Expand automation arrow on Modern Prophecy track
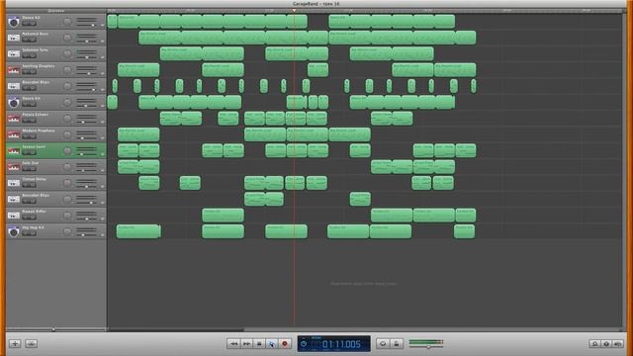633x356 pixels. pyautogui.click(x=102, y=138)
